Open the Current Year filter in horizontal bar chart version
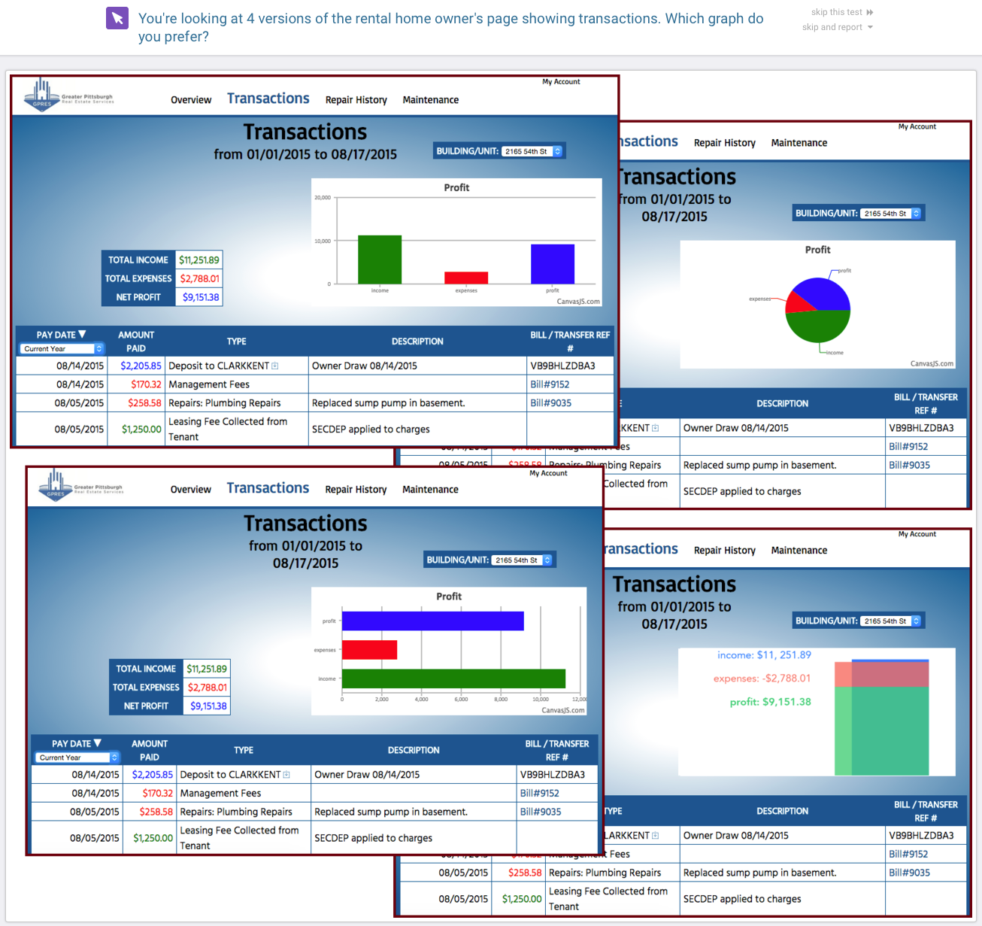 point(77,757)
